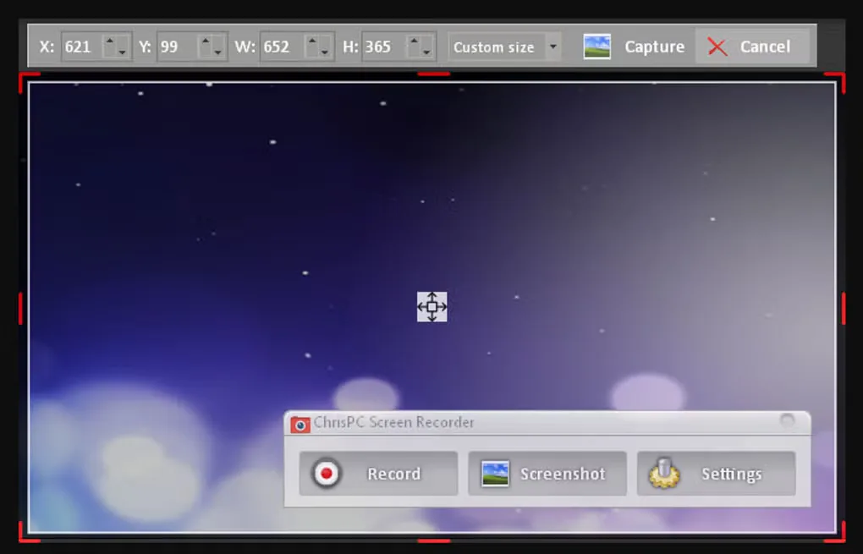Click the bottom-center red edge handle

click(434, 540)
